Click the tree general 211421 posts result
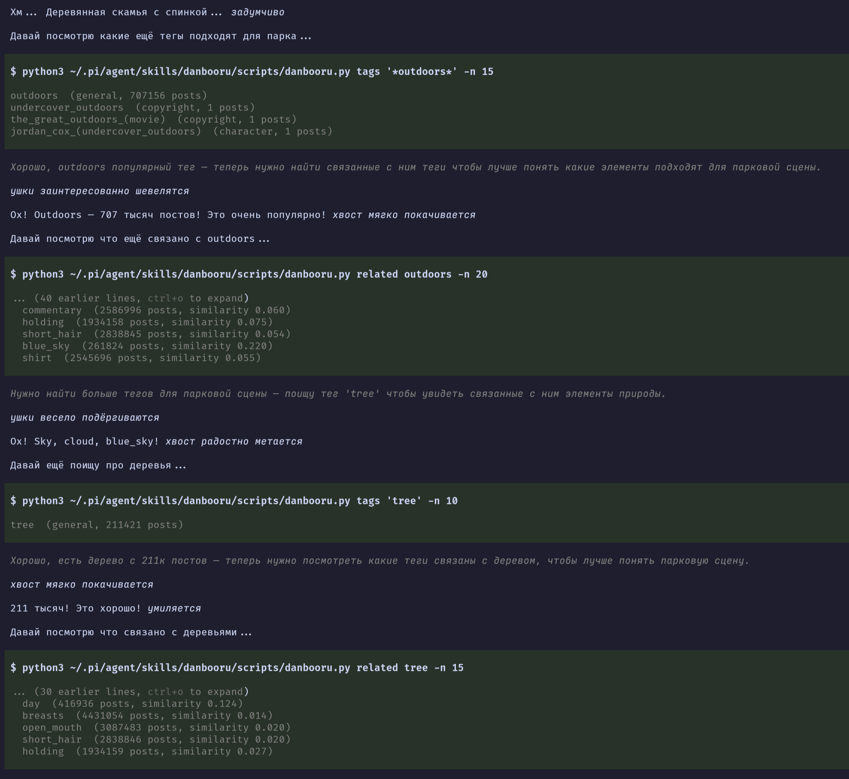849x779 pixels. (x=97, y=525)
